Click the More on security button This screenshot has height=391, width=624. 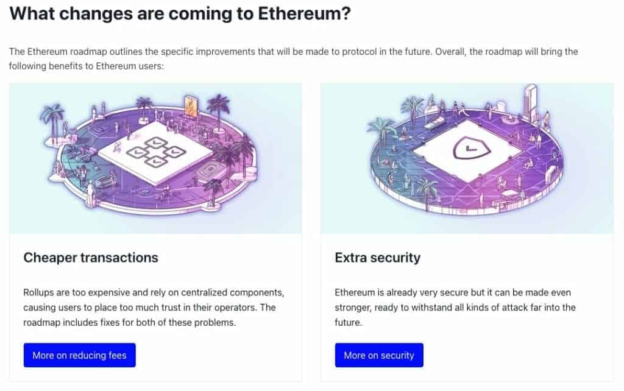[x=379, y=355]
